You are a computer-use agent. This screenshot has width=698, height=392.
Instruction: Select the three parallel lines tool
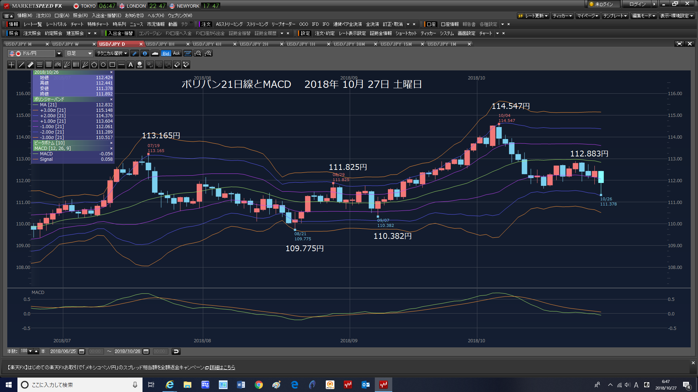pyautogui.click(x=40, y=65)
